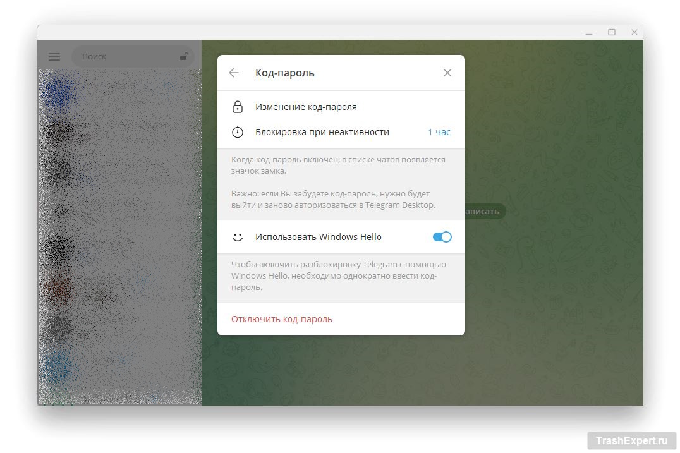Change the "1 час" auto-lock value
This screenshot has width=680, height=453.
coord(439,132)
